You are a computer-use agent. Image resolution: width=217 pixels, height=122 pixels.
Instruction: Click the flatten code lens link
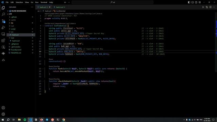[82, 14]
